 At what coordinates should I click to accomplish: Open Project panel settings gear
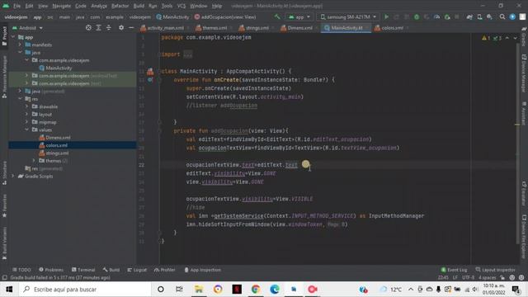click(x=121, y=27)
